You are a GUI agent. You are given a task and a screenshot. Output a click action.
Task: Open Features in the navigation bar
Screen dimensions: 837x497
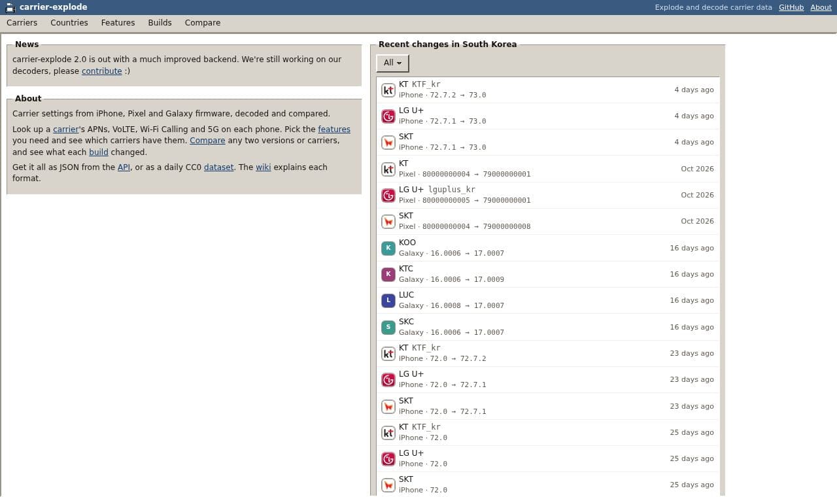(118, 23)
